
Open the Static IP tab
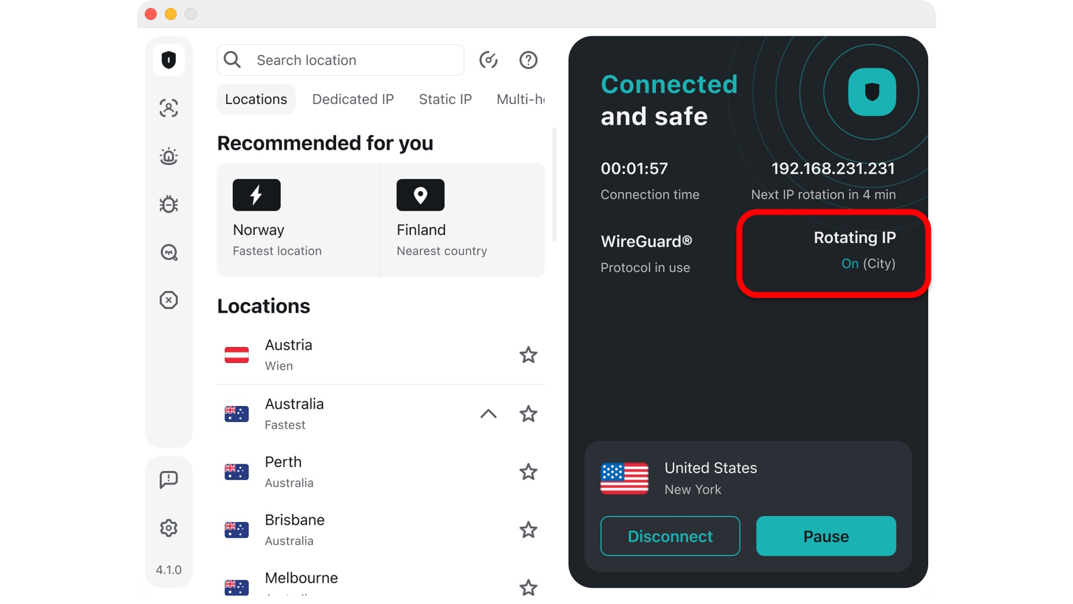click(x=445, y=99)
